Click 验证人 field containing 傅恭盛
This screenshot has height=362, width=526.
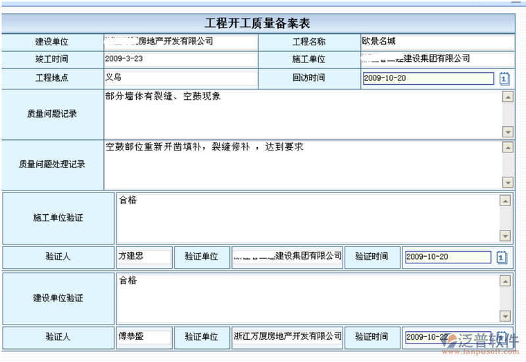(x=144, y=337)
